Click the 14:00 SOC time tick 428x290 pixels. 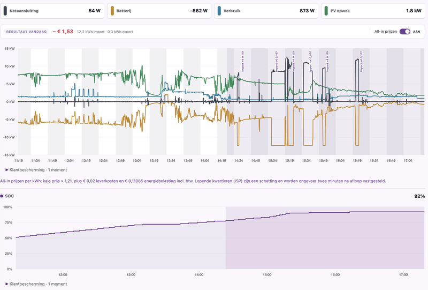[199, 274]
